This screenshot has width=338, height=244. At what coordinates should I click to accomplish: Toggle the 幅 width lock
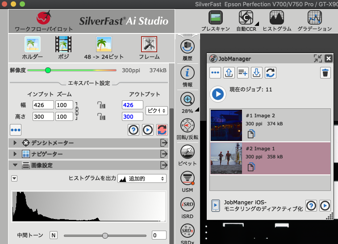[x=101, y=105]
